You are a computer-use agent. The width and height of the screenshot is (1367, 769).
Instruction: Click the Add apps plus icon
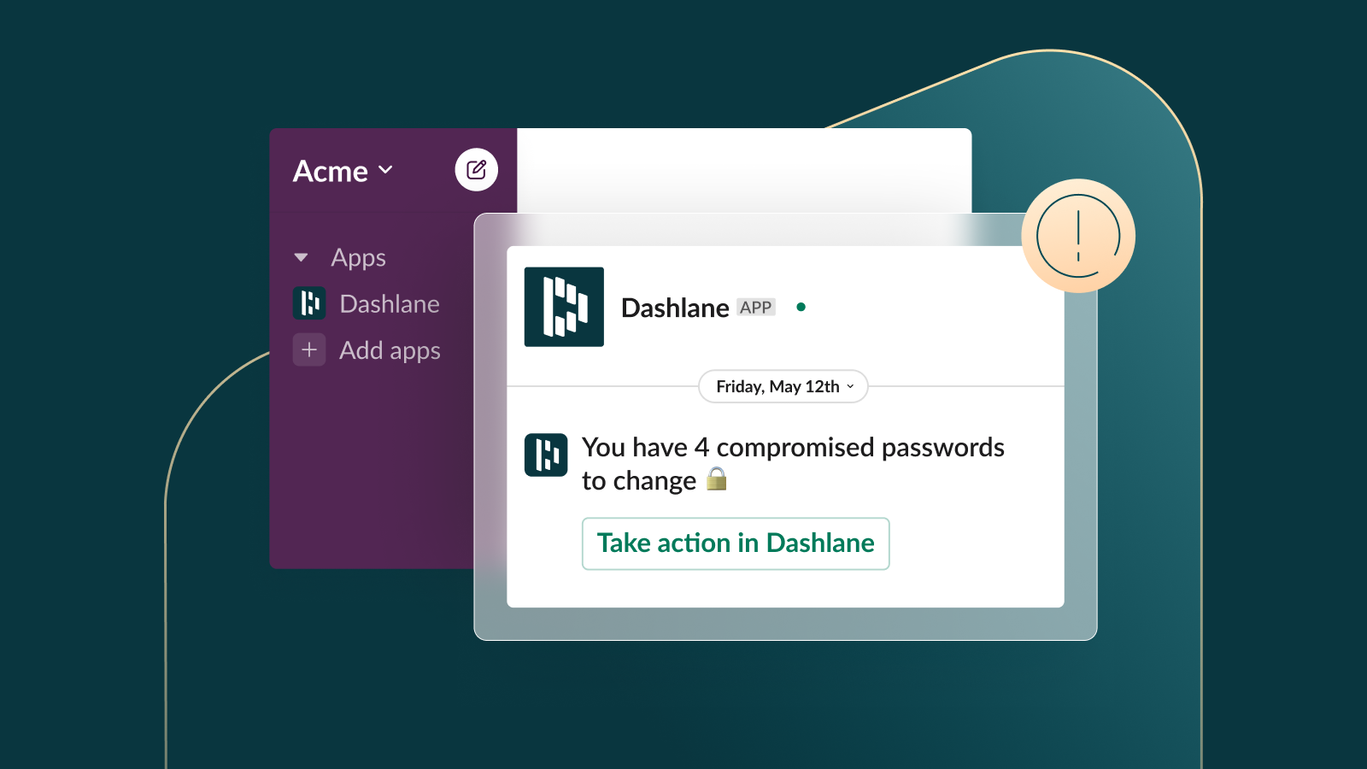(309, 349)
